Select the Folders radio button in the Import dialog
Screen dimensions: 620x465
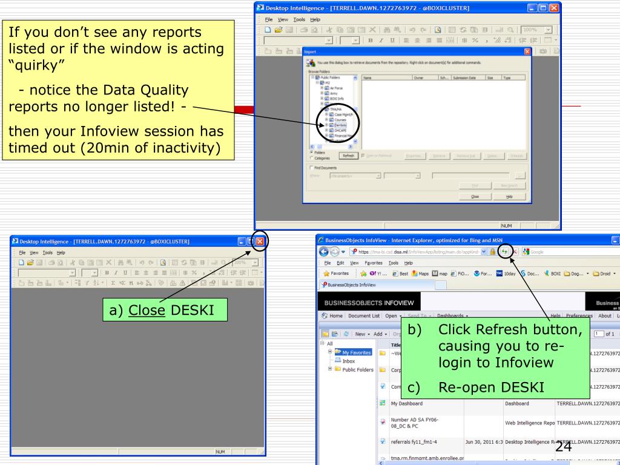pos(312,153)
